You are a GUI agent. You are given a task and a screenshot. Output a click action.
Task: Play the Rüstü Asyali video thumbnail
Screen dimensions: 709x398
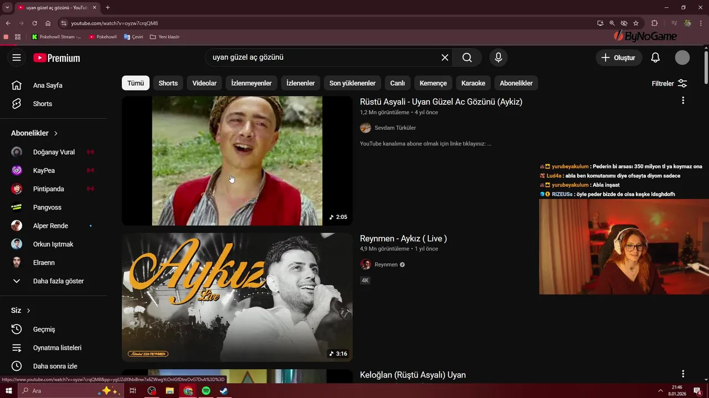[x=237, y=161]
